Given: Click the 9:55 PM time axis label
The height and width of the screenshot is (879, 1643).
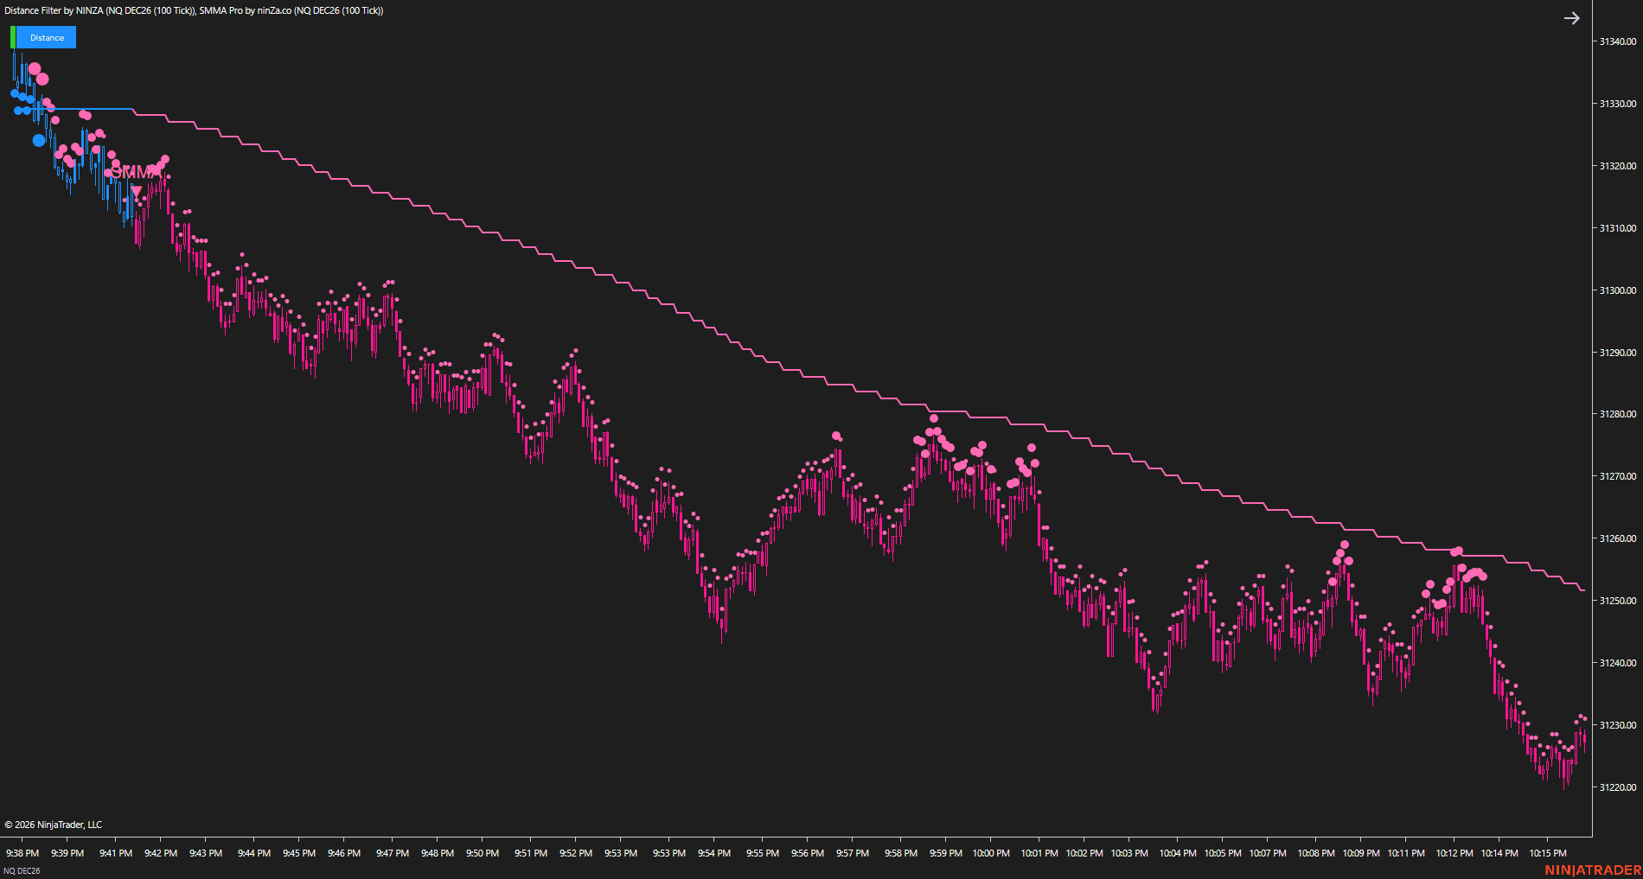Looking at the screenshot, I should [x=763, y=853].
